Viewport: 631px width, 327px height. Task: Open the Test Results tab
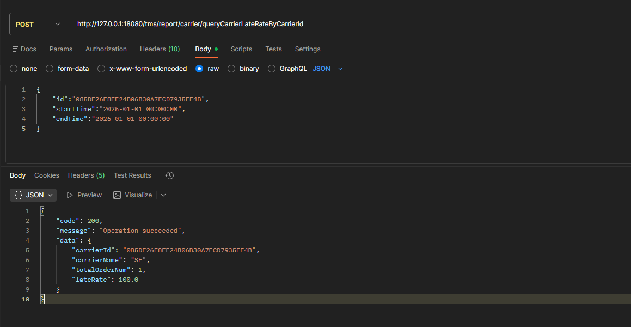click(x=132, y=175)
